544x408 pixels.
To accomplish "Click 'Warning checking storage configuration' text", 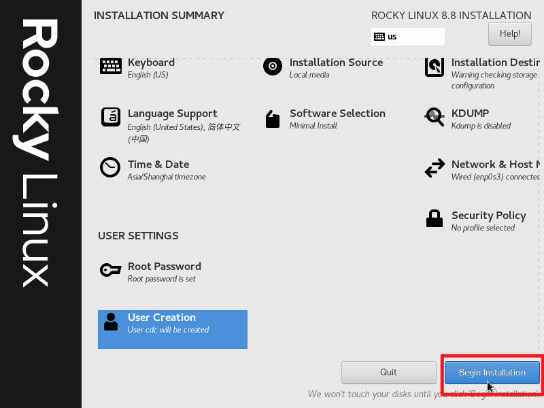I will [494, 80].
